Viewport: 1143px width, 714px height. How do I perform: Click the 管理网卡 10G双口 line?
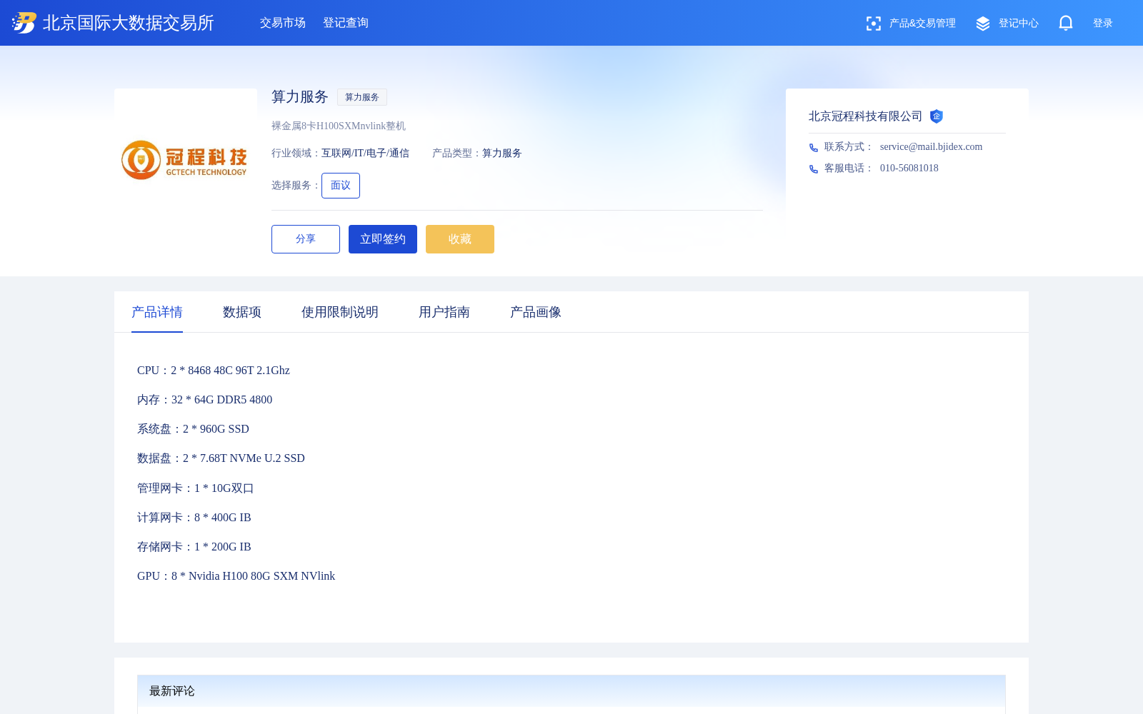196,488
